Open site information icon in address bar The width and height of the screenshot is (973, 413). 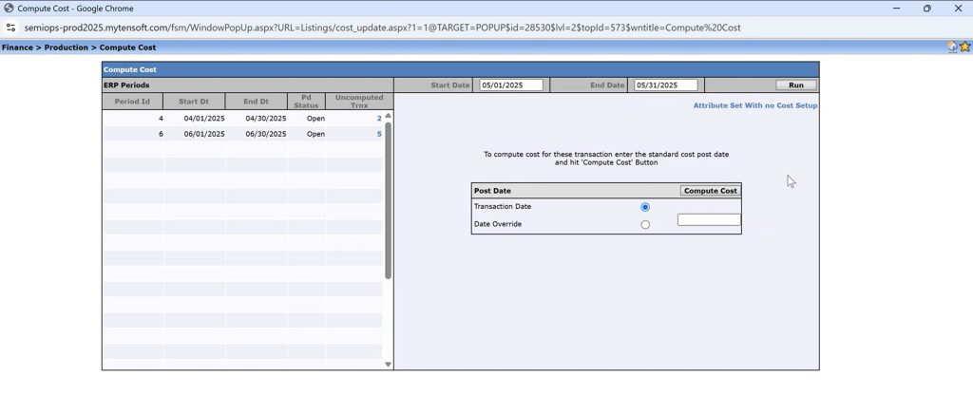11,28
